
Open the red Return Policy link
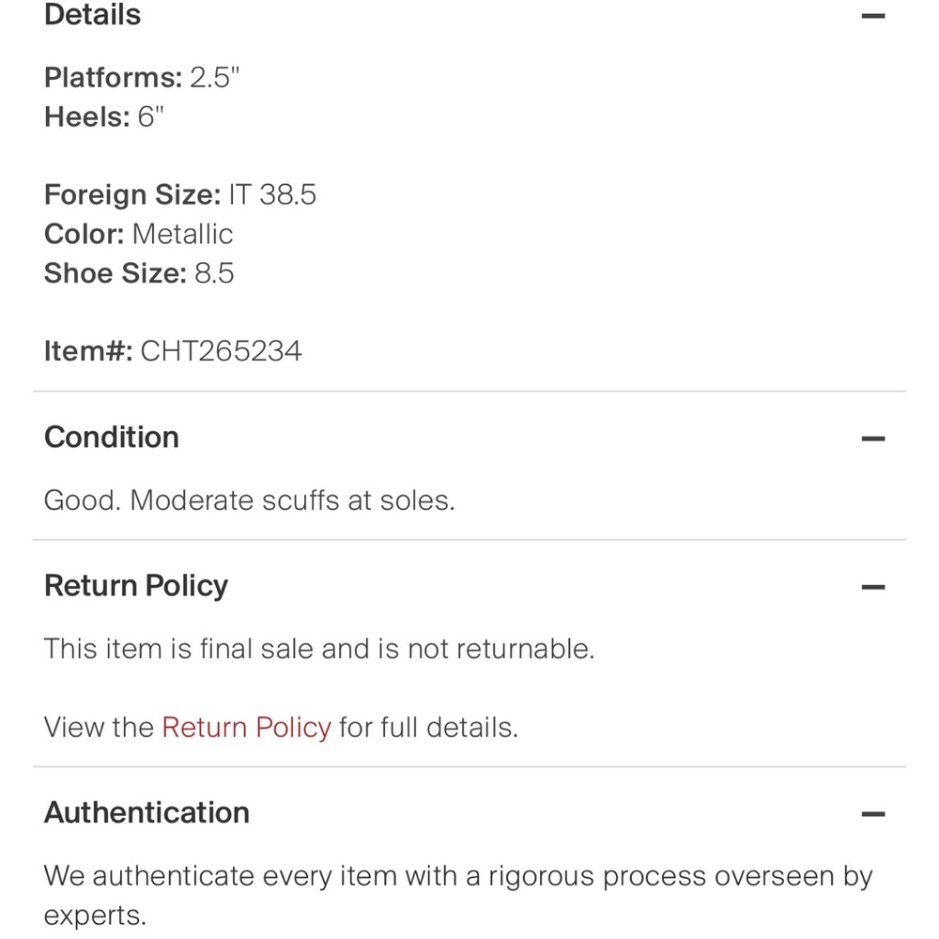(246, 728)
